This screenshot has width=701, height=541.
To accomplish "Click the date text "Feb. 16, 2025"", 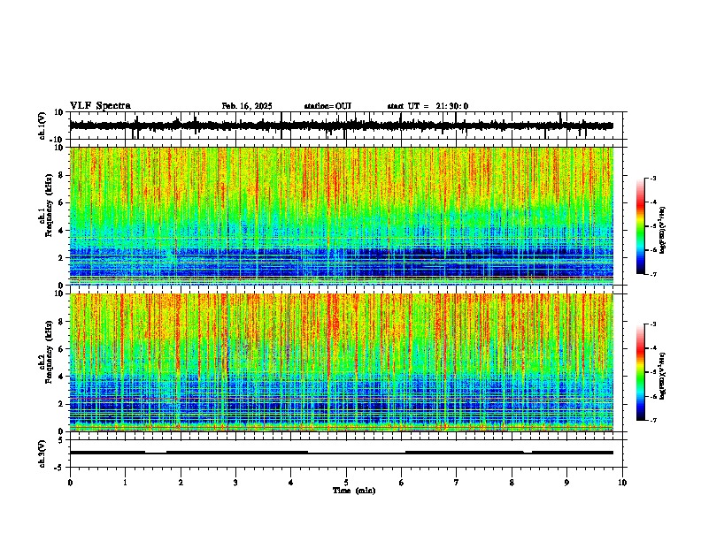I will click(x=247, y=106).
